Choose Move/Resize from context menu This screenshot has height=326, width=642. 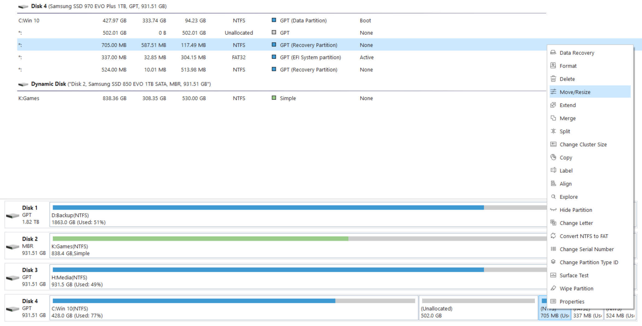575,92
